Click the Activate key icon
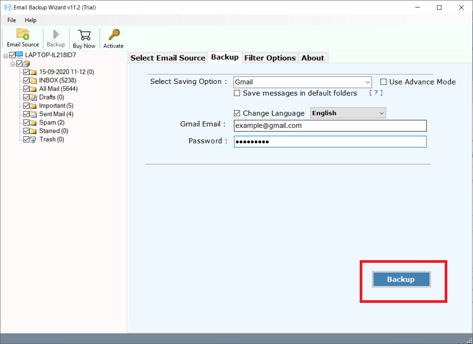This screenshot has height=344, width=473. click(114, 35)
